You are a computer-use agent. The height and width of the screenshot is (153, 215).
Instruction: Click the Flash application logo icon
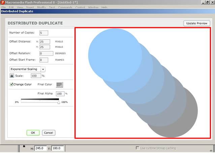[2, 2]
